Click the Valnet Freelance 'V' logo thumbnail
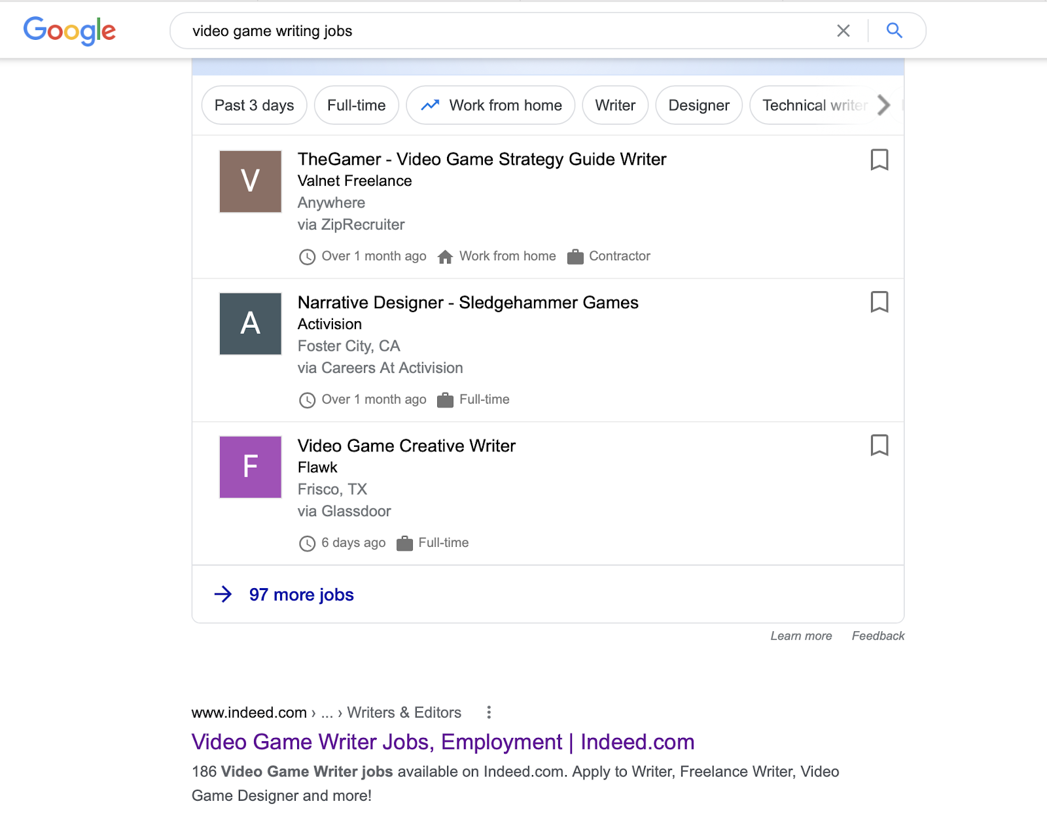 251,181
